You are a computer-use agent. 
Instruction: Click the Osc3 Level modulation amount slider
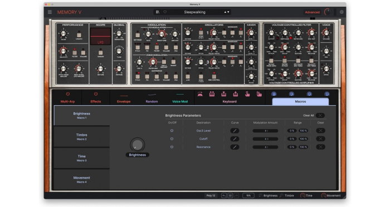(x=265, y=131)
